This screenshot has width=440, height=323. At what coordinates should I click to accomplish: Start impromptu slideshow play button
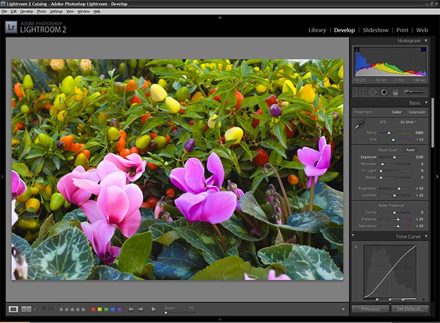pos(153,309)
